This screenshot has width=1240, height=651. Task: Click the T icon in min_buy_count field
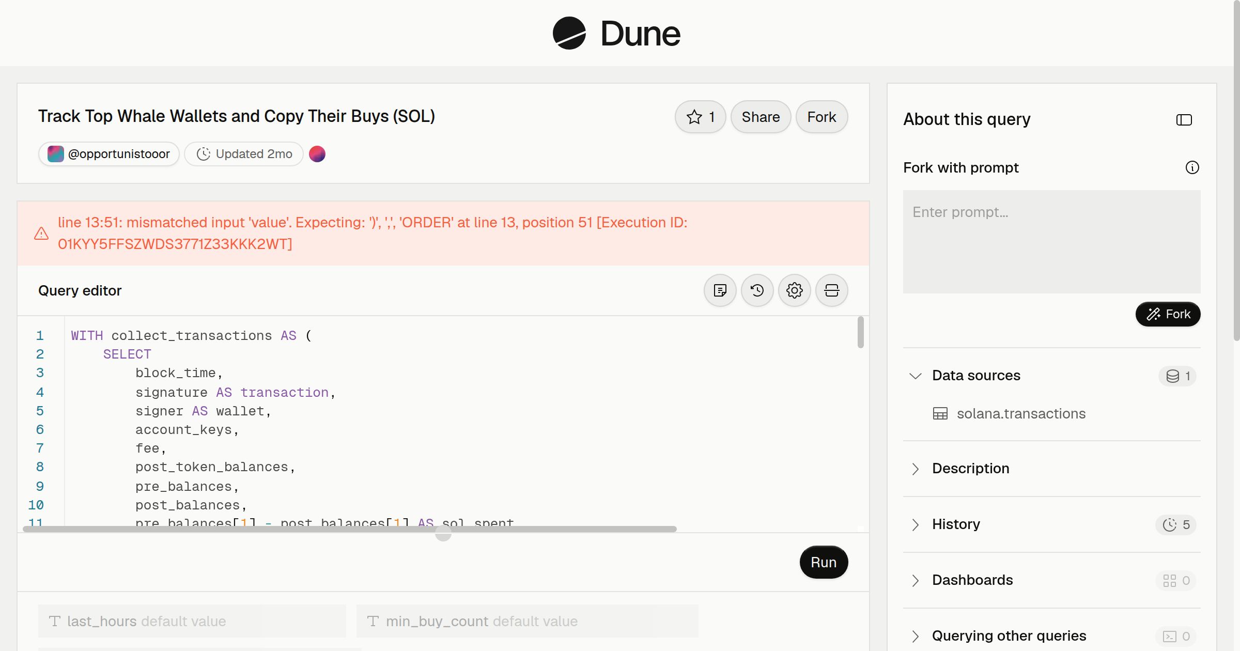pyautogui.click(x=373, y=621)
